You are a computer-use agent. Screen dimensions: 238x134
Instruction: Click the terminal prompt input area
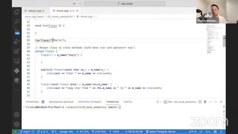point(120,107)
